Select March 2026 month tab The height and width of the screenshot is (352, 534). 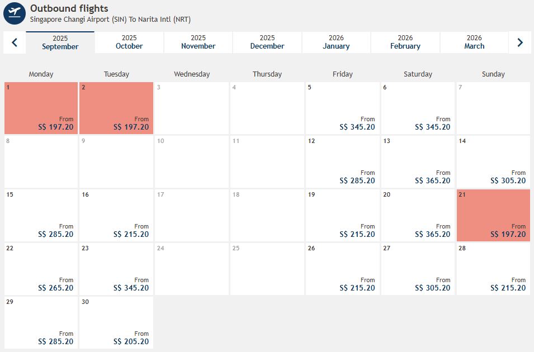474,42
